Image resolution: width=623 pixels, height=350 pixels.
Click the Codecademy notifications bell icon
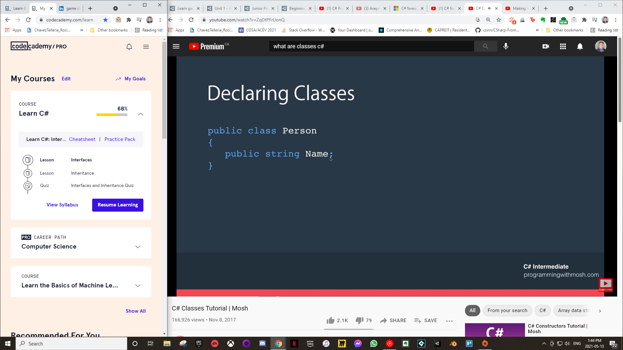pos(129,47)
